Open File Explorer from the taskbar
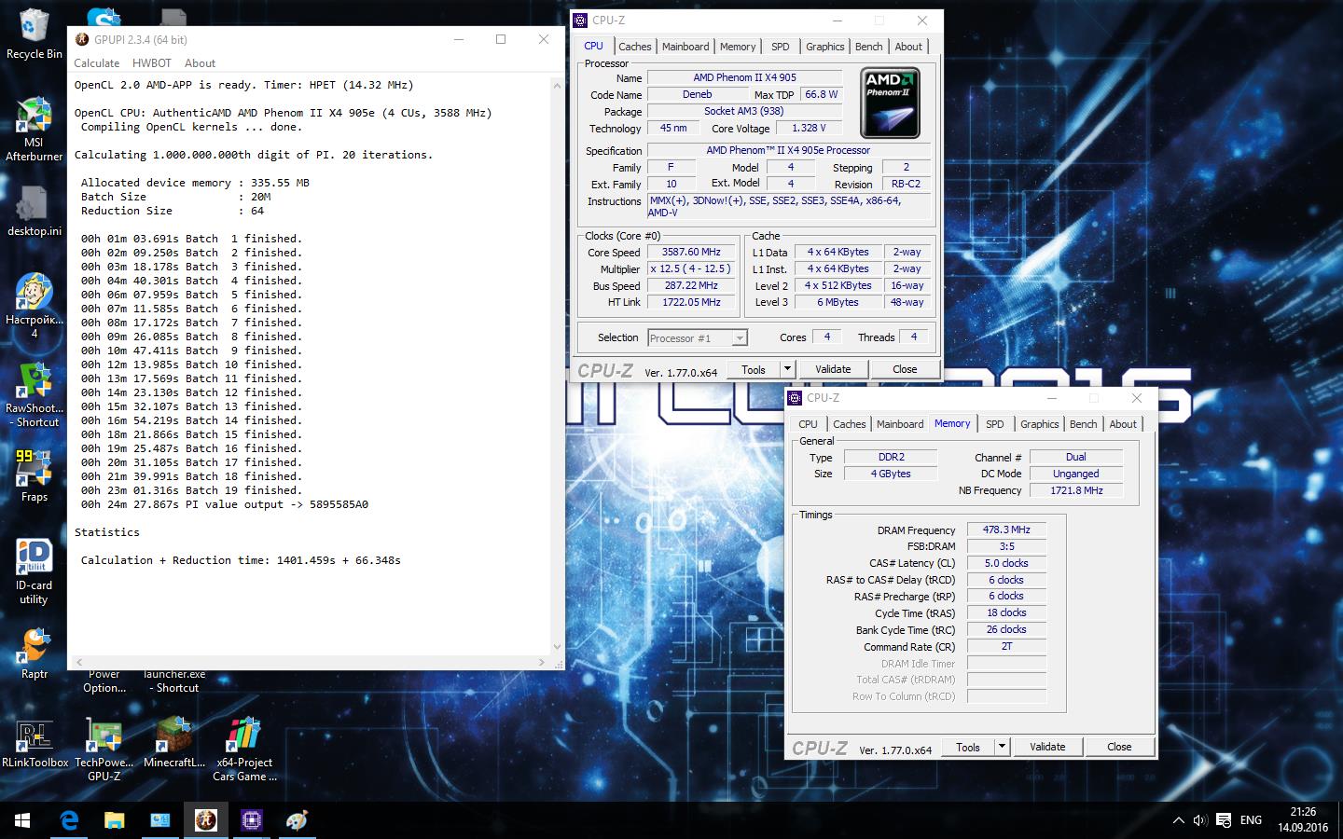 (114, 820)
